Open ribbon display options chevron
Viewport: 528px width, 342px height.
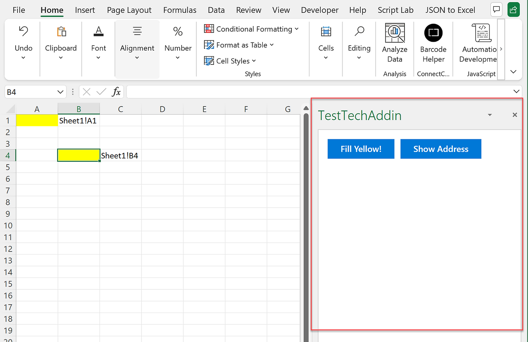tap(513, 72)
